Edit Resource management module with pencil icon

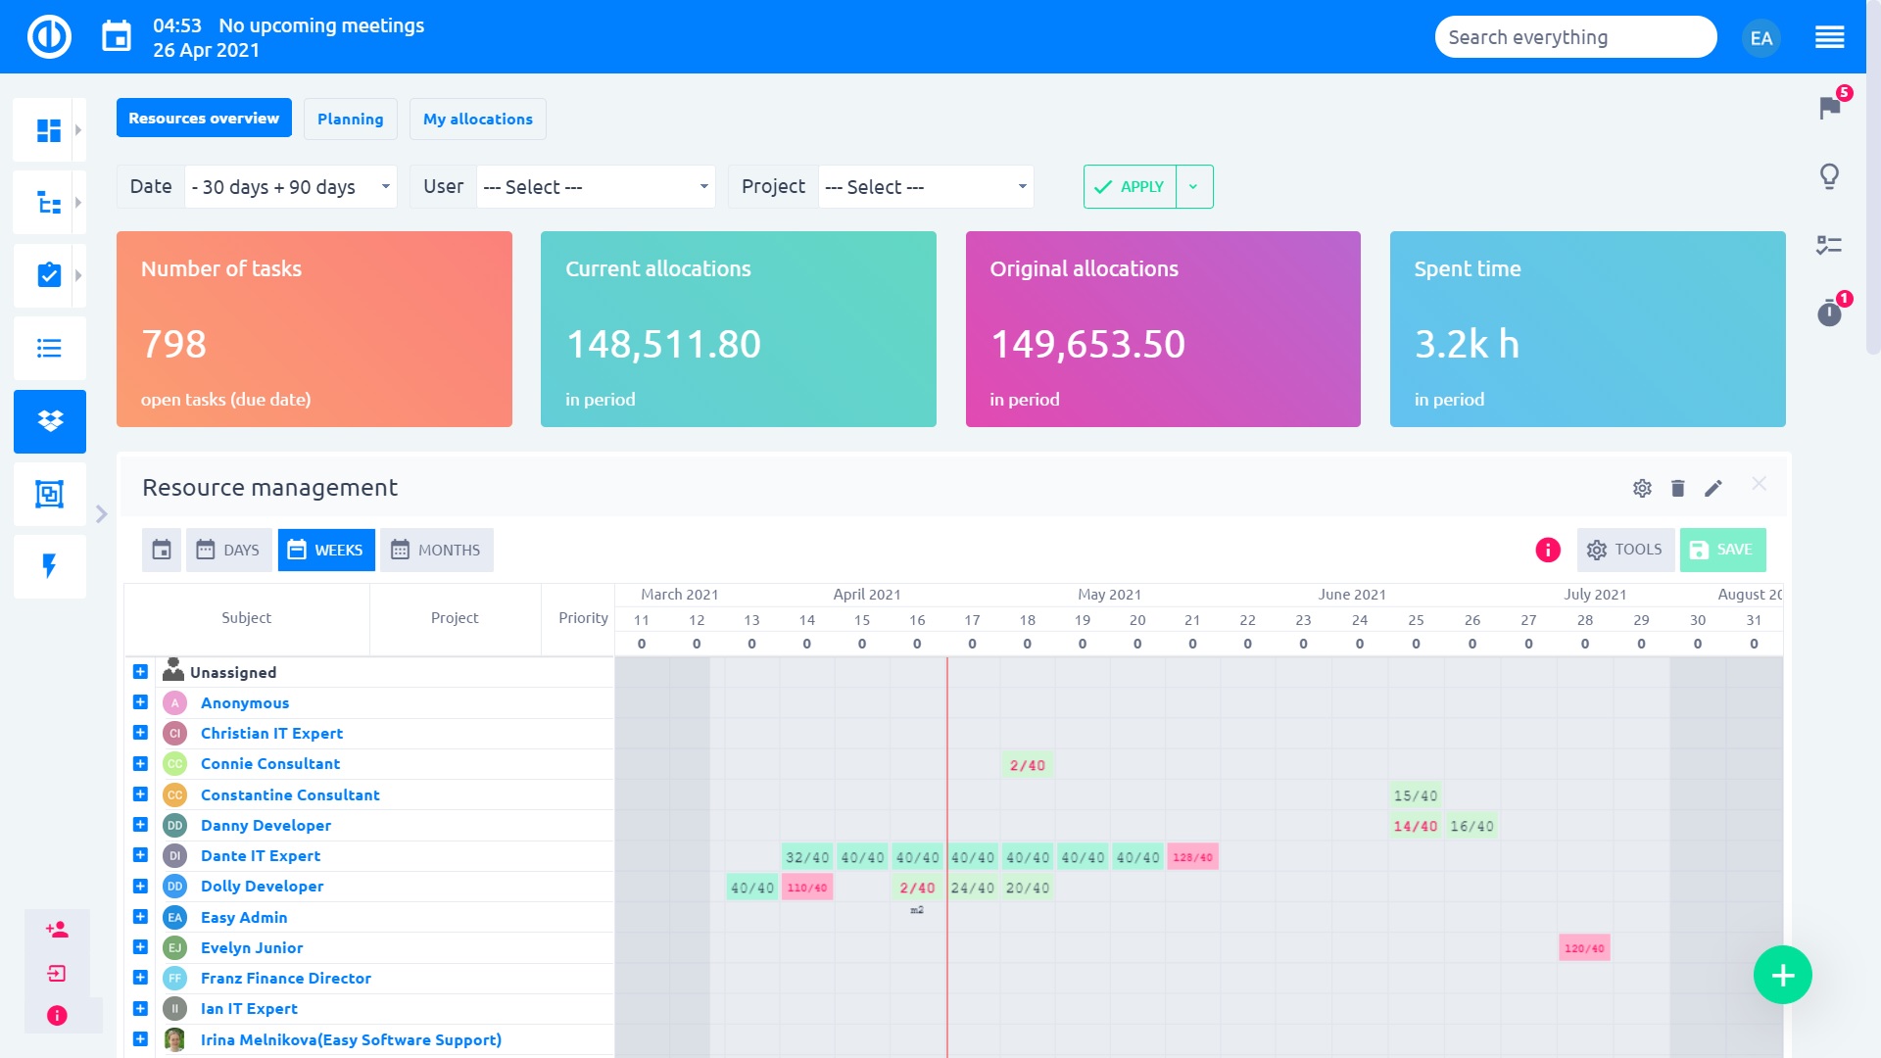point(1712,488)
